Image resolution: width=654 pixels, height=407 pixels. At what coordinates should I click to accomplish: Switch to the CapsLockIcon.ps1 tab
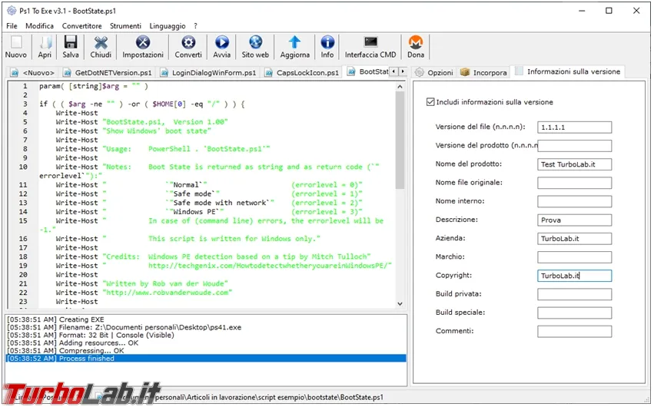pos(302,73)
